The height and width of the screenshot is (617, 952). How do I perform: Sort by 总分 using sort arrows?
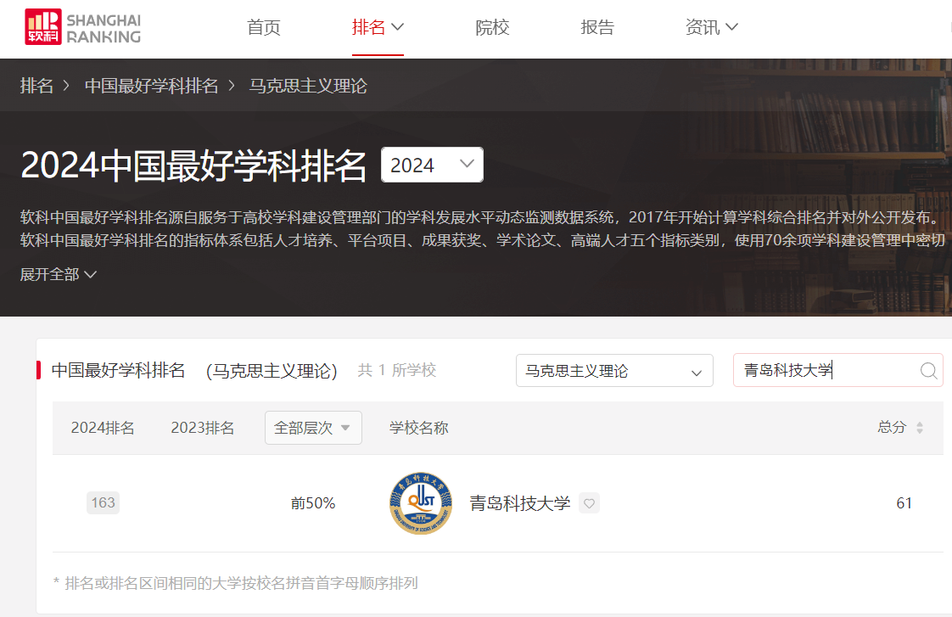(920, 428)
